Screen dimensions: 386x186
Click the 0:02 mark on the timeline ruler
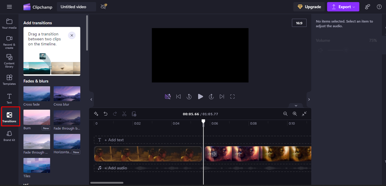click(x=137, y=123)
